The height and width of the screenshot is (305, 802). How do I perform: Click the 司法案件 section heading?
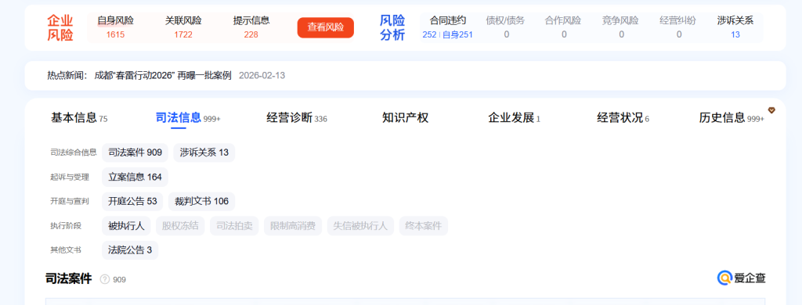tap(69, 279)
